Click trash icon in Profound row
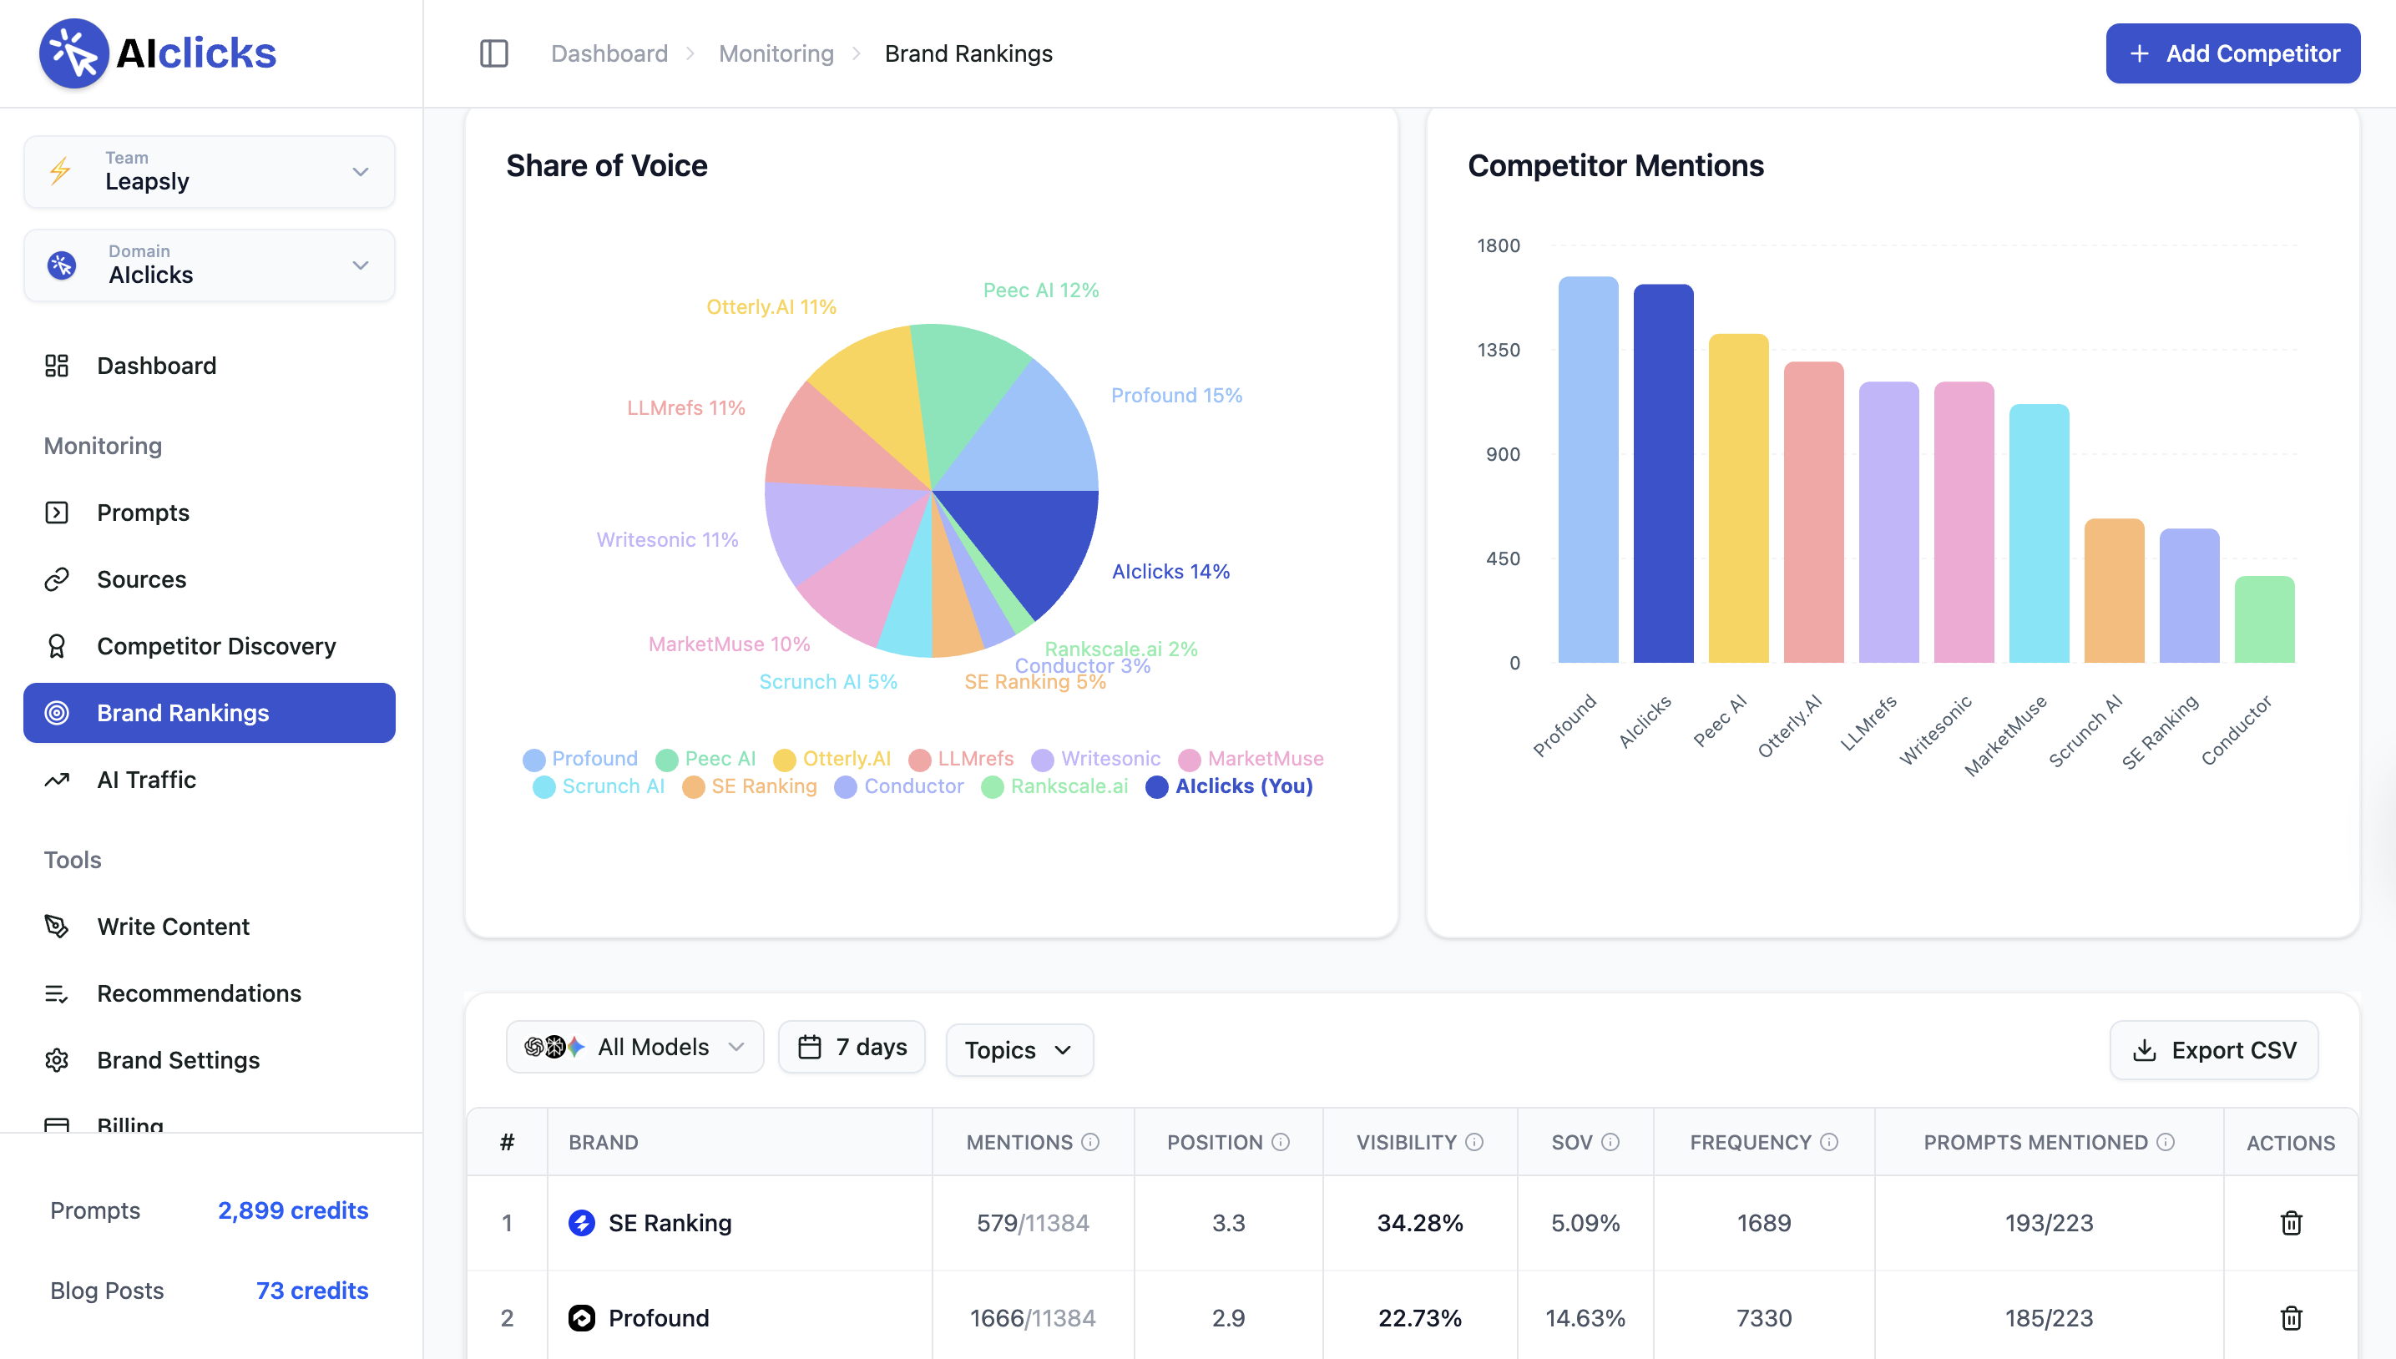 (2291, 1318)
